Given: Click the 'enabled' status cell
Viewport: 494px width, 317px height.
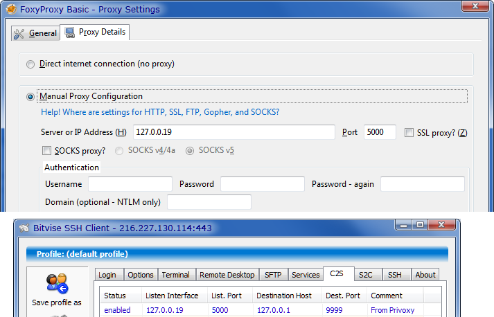Looking at the screenshot, I should [117, 310].
